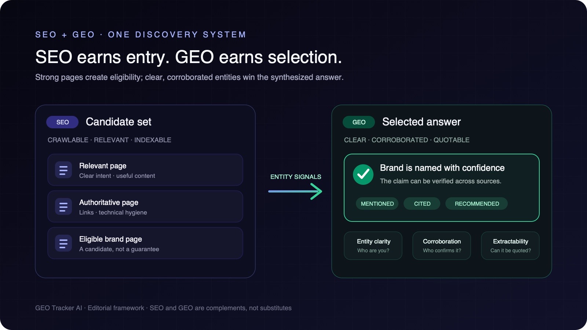
Task: Click the document icon beside Authoritative page
Action: pos(63,207)
